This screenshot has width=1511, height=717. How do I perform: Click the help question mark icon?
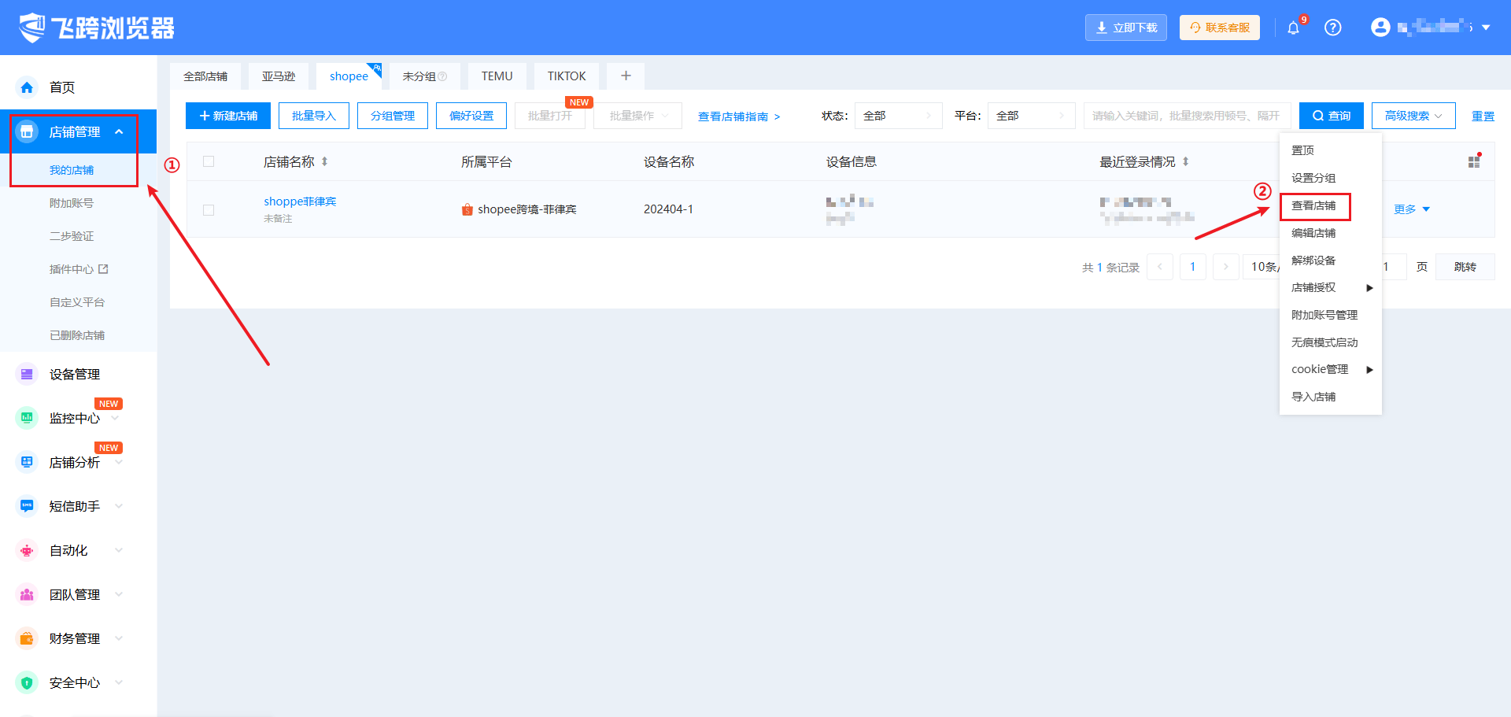tap(1332, 28)
